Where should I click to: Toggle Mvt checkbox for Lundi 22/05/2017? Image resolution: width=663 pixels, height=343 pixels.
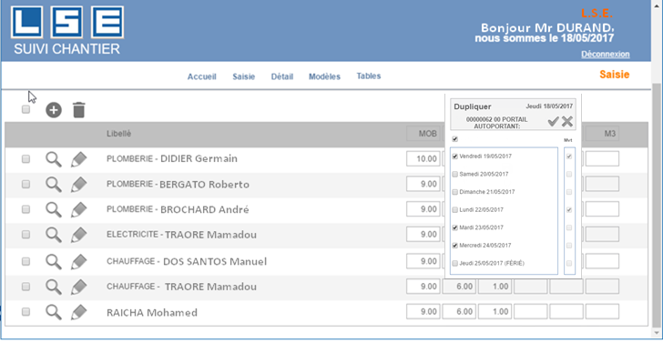(x=569, y=210)
